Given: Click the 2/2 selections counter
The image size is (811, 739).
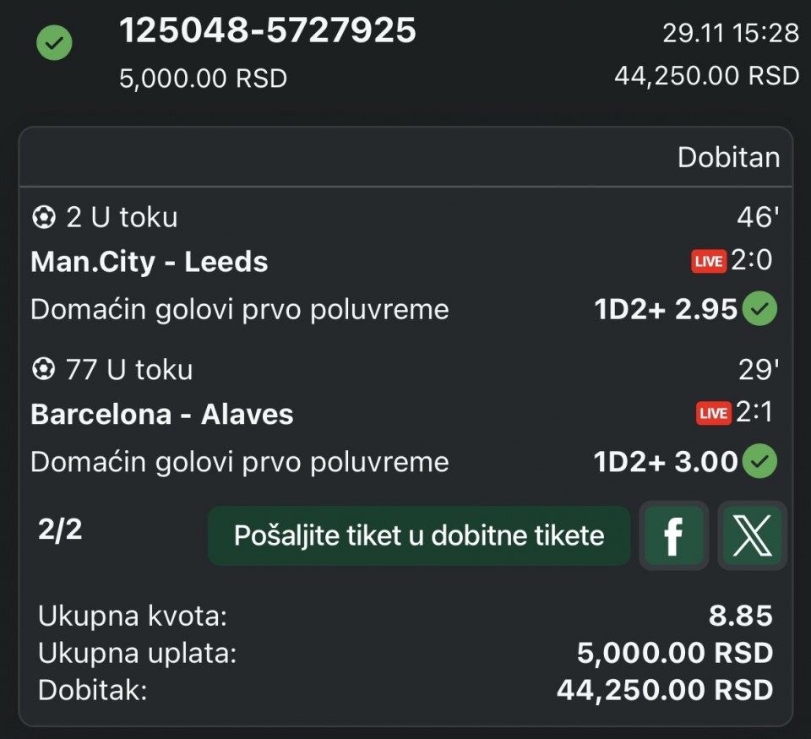Looking at the screenshot, I should point(60,530).
